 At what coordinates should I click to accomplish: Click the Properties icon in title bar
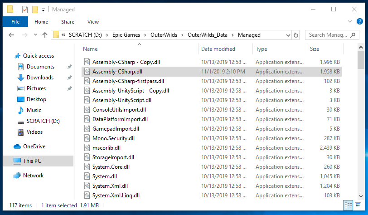coord(25,10)
